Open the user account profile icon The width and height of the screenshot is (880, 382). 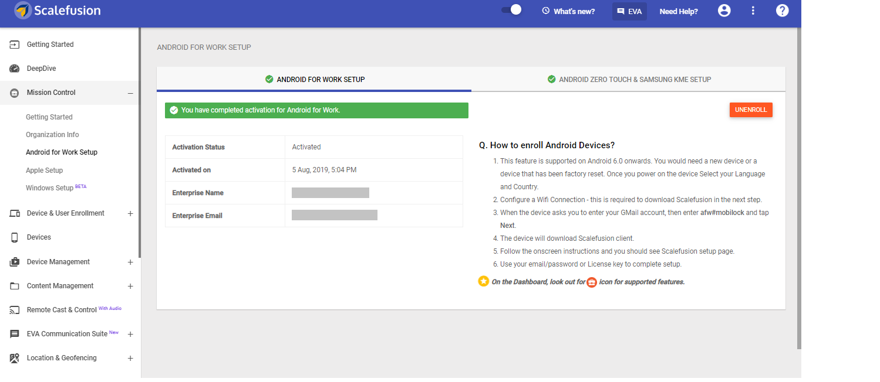pyautogui.click(x=724, y=10)
